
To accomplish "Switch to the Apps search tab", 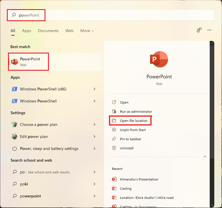I will (x=27, y=31).
